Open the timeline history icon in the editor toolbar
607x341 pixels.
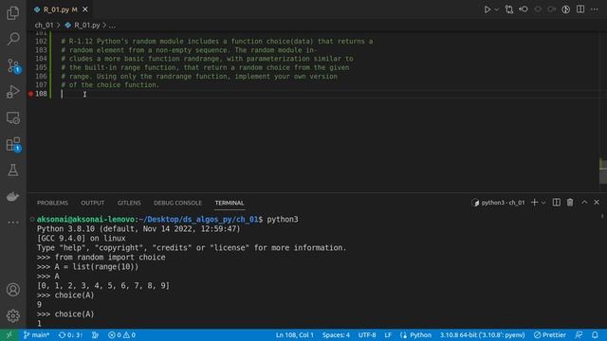565,9
